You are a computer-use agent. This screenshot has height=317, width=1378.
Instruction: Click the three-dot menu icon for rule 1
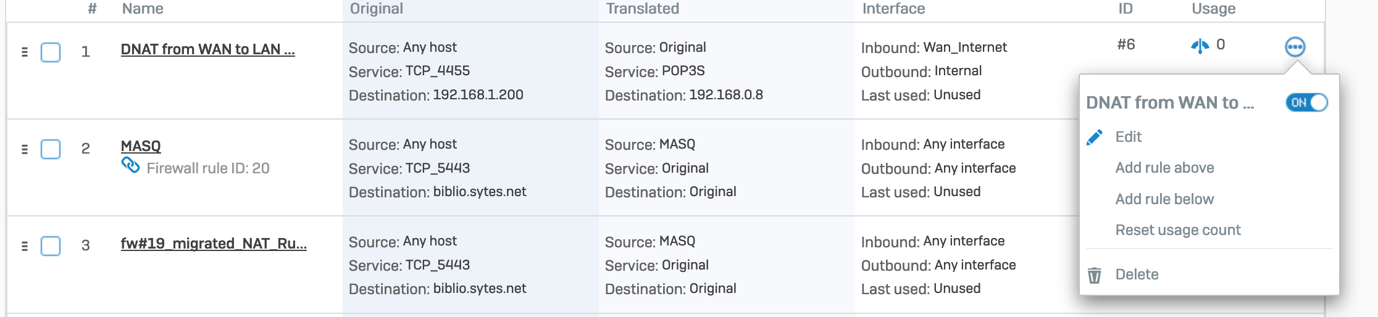(x=1295, y=47)
